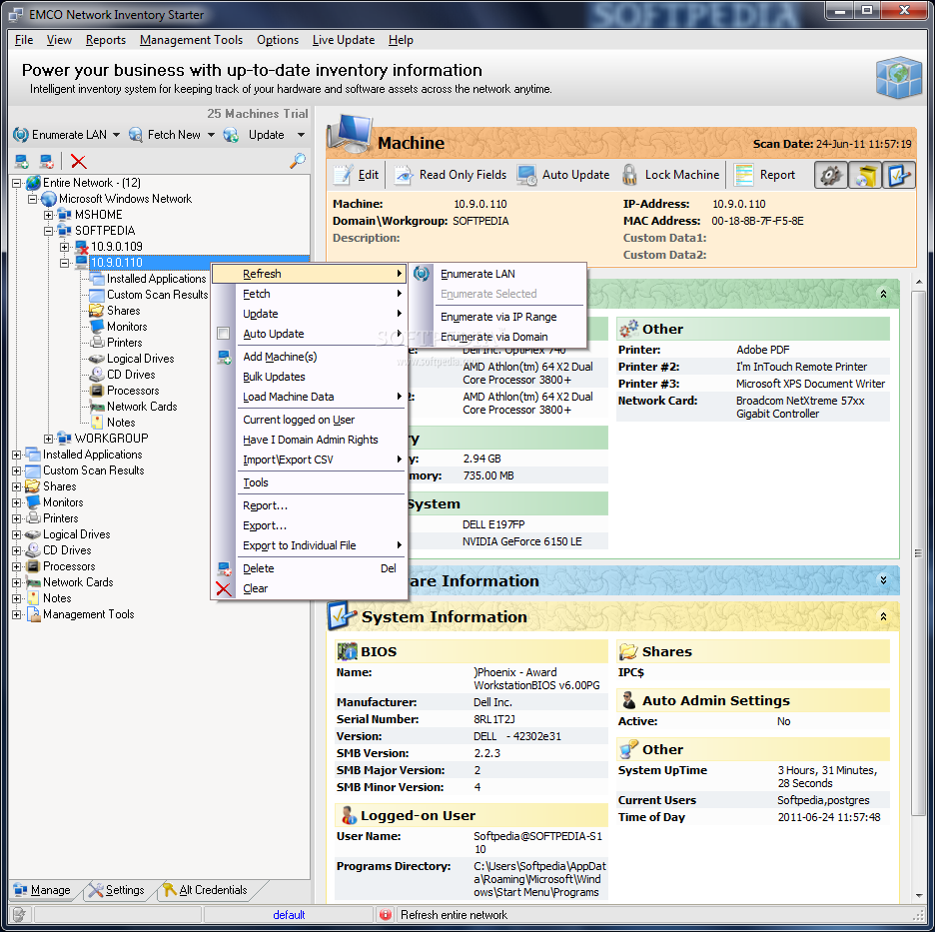Click the Edit notepad icon
This screenshot has width=935, height=932.
[343, 175]
